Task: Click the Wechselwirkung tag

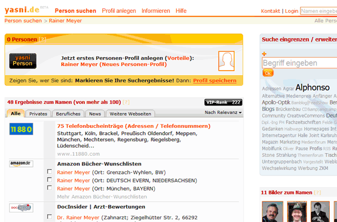Action: tap(279, 168)
